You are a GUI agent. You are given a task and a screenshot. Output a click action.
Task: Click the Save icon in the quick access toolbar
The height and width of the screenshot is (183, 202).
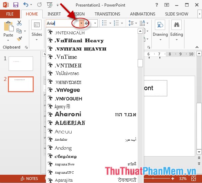click(x=16, y=5)
